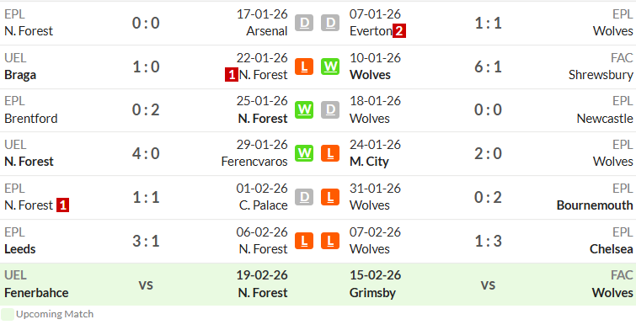Click the green W badge for Brentford vs N. Forest
Screen dimensions: 636x330
click(x=304, y=110)
